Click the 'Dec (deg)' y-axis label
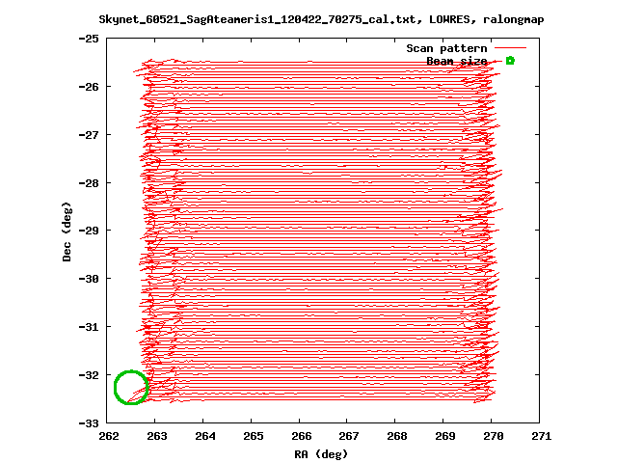 (67, 231)
